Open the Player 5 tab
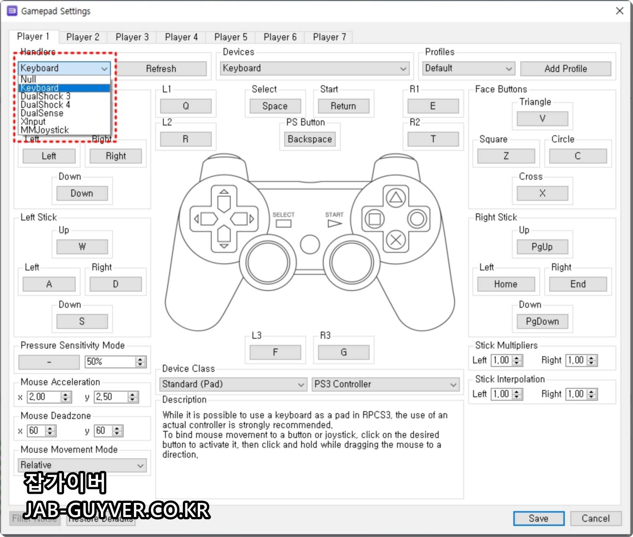 [231, 37]
